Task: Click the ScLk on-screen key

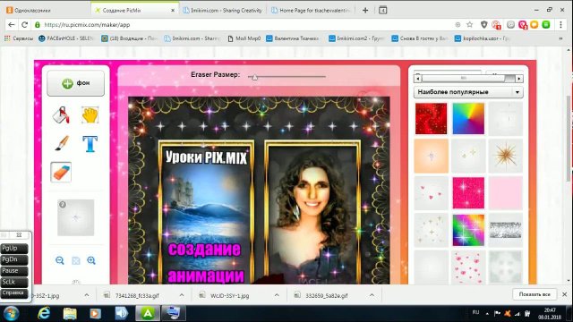Action: click(x=14, y=283)
